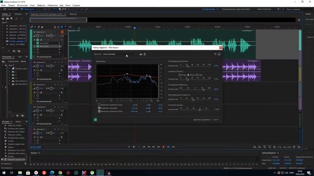Stop playback in the transport
This screenshot has height=176, width=314.
[129, 147]
